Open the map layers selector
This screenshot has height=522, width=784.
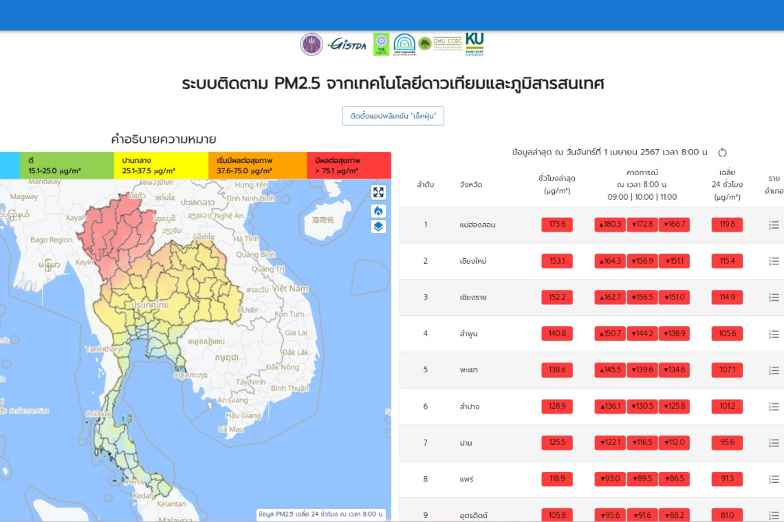pos(378,227)
